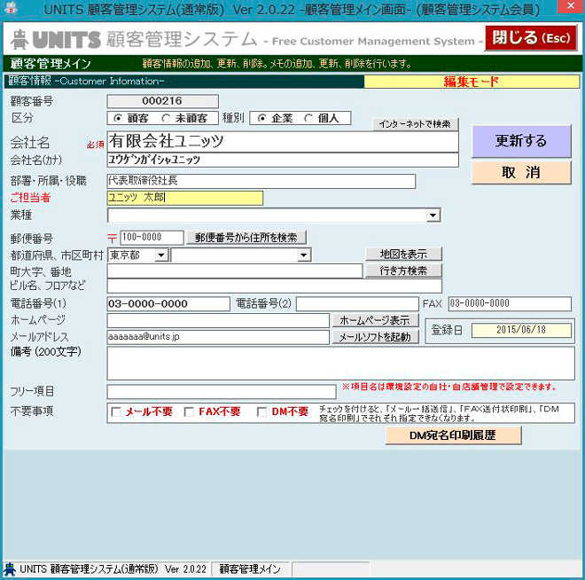Click the 町大字、番地 input field
585x580 pixels.
point(235,271)
